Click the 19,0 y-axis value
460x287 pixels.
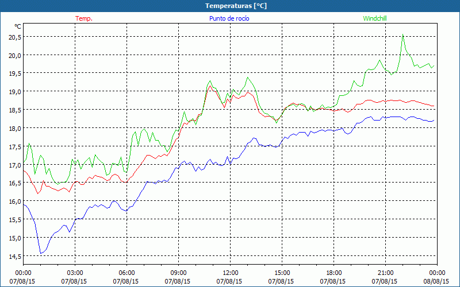[x=15, y=92]
